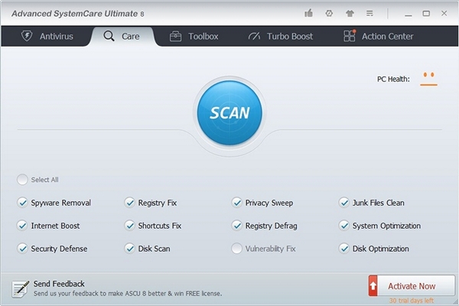Uncheck Junk Files Clean
Viewport: 459px width, 306px height.
343,203
